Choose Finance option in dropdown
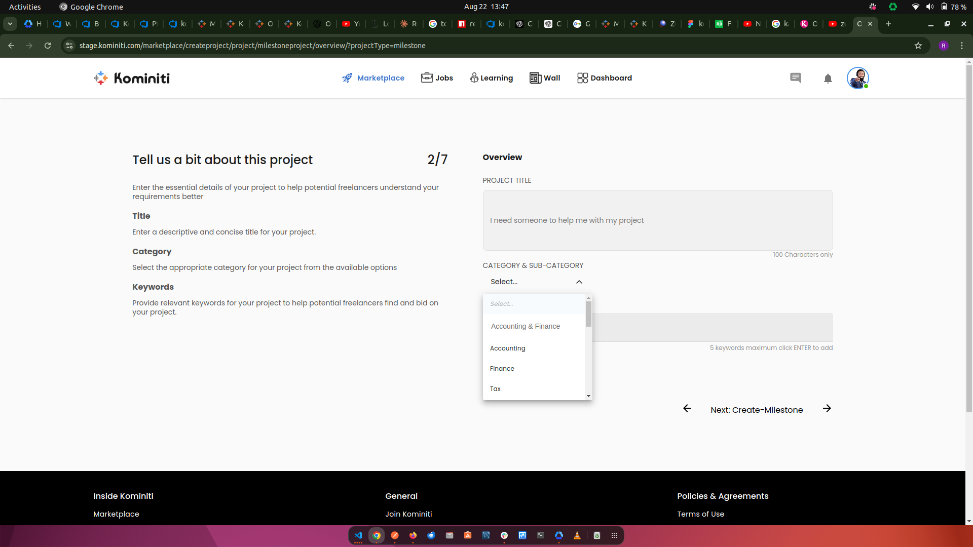Image resolution: width=973 pixels, height=547 pixels. pyautogui.click(x=502, y=369)
